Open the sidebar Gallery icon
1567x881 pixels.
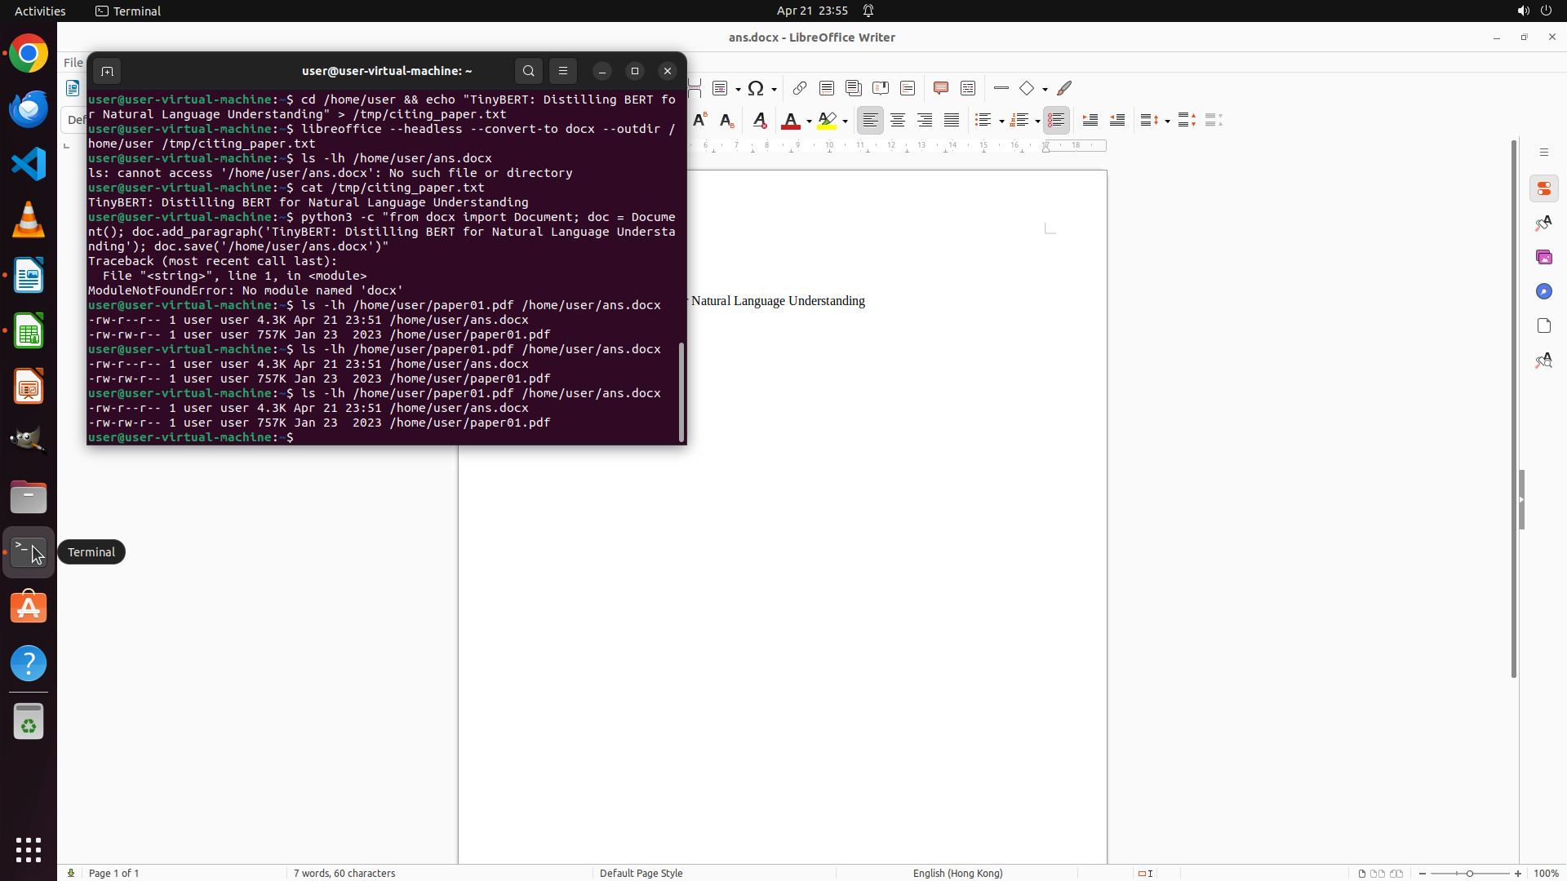1543,257
